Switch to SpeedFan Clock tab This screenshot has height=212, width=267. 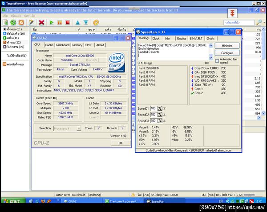coord(156,38)
